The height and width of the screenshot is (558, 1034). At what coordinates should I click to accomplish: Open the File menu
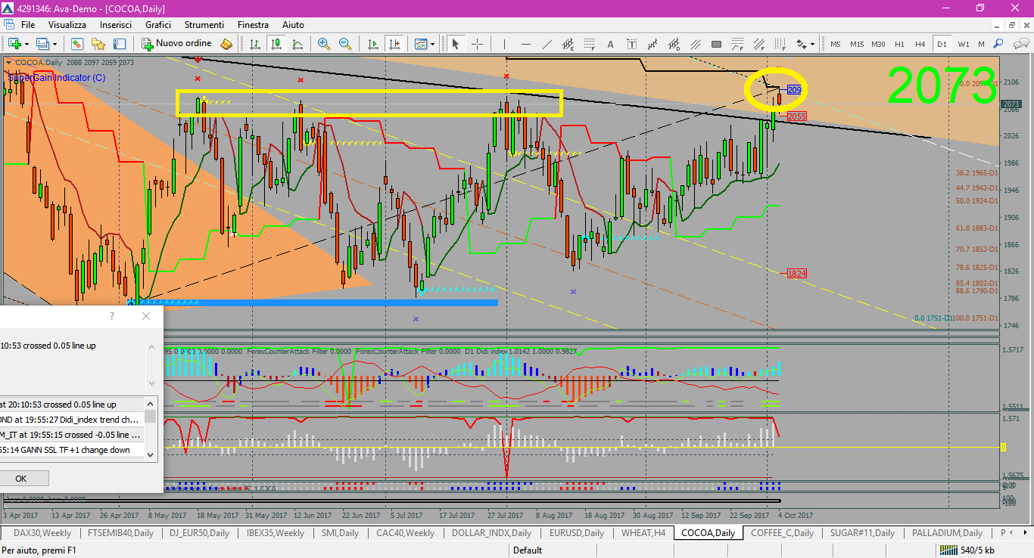tap(28, 25)
